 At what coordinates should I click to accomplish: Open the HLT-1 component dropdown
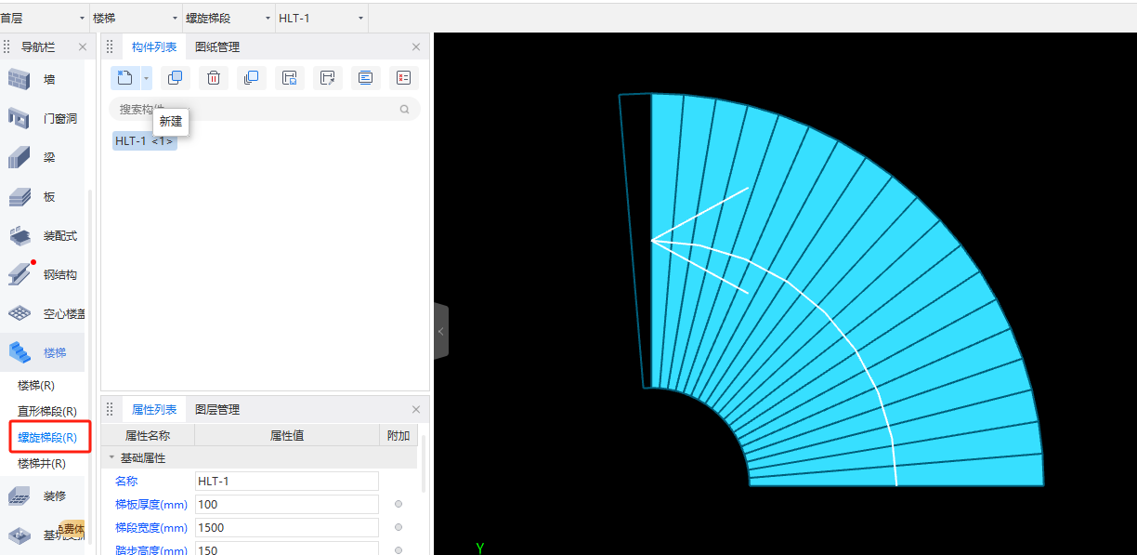321,18
